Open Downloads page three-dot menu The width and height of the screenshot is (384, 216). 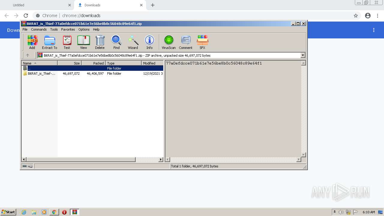click(x=374, y=30)
